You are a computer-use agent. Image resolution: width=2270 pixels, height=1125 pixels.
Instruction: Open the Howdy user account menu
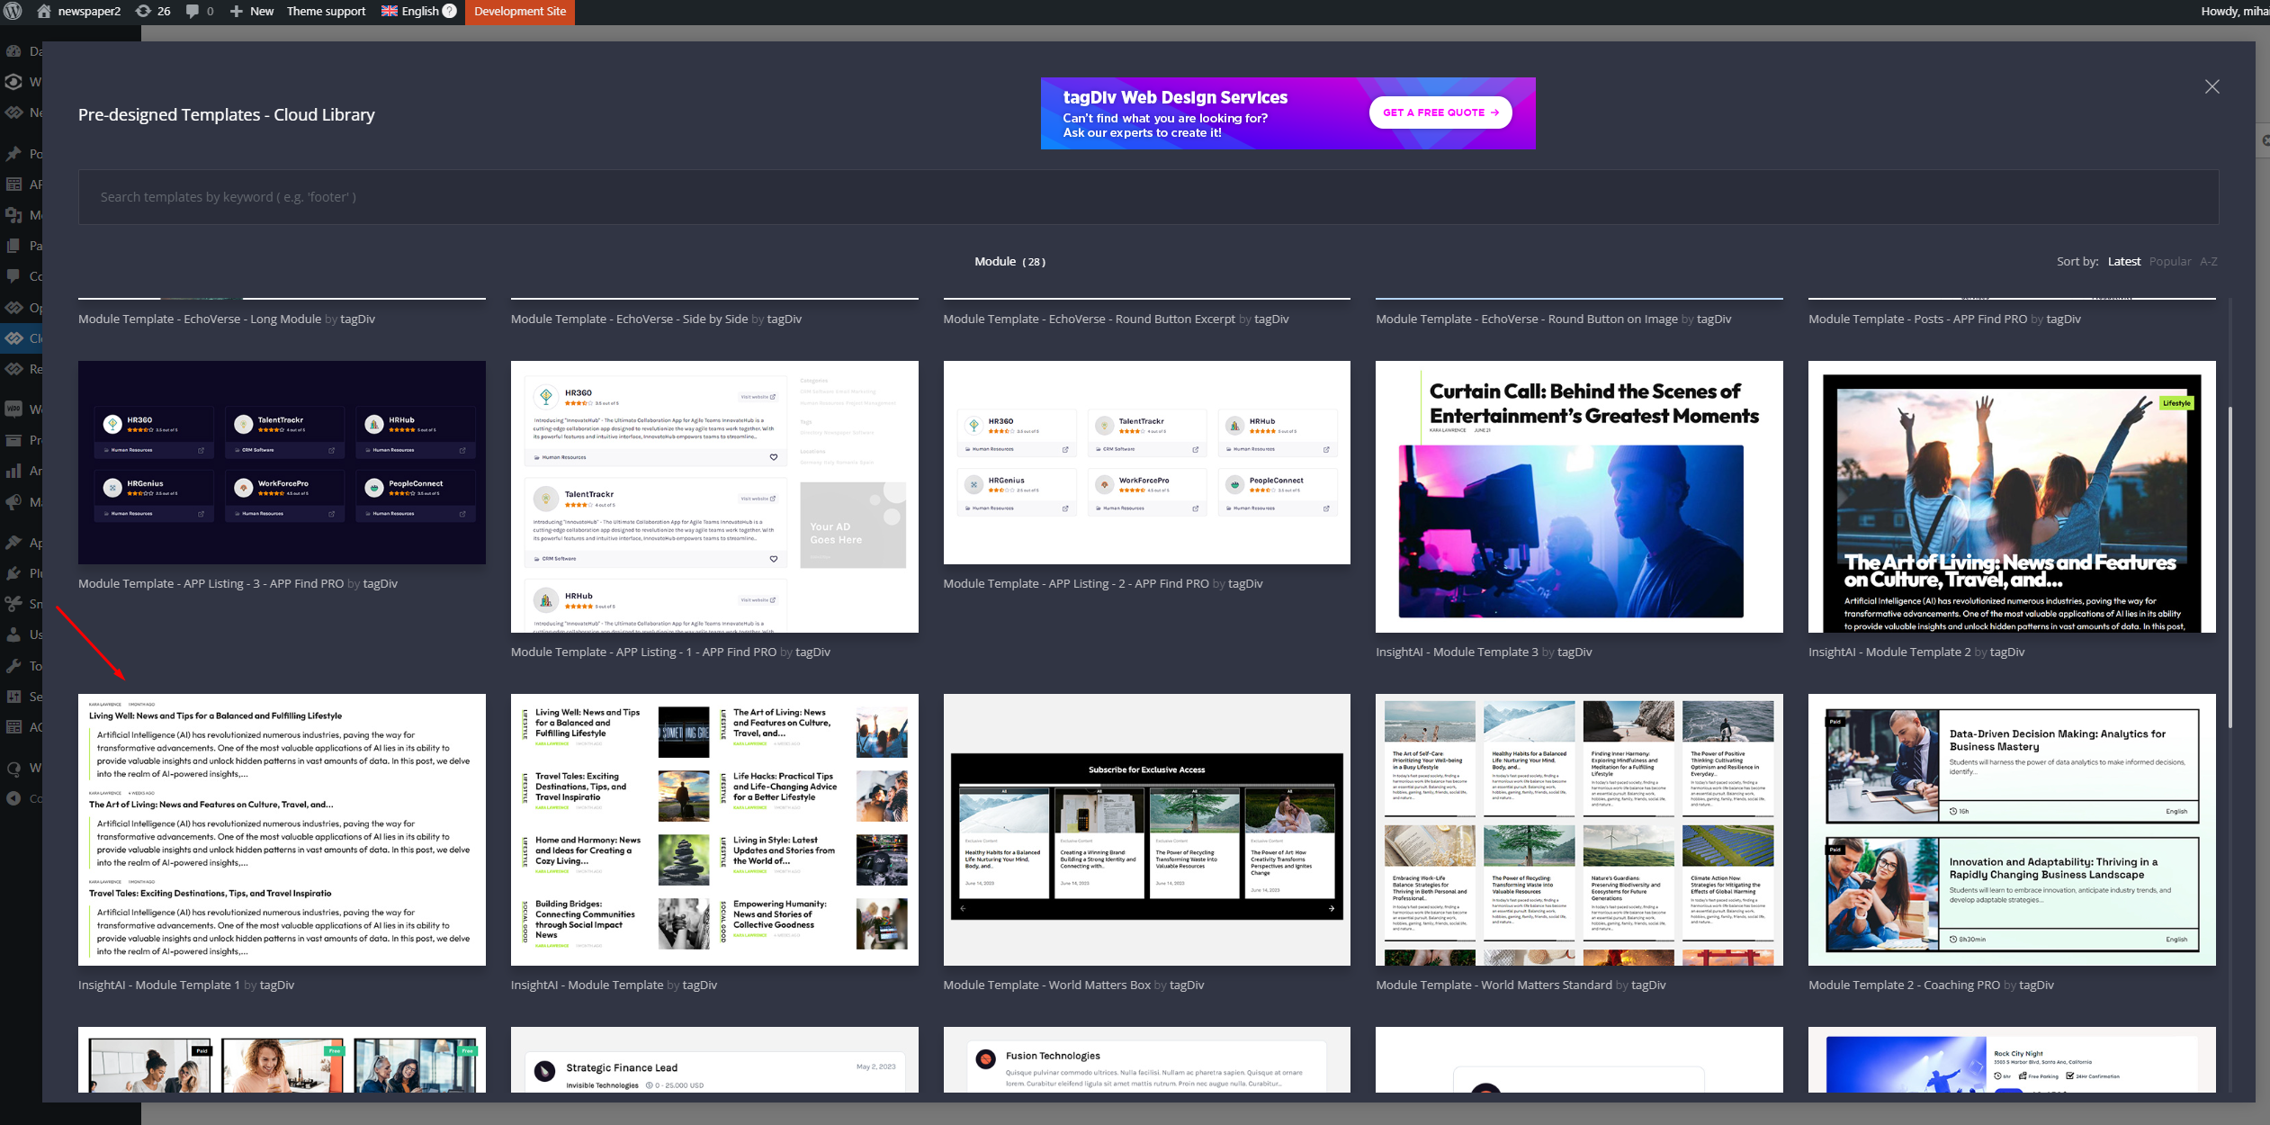[x=2233, y=11]
